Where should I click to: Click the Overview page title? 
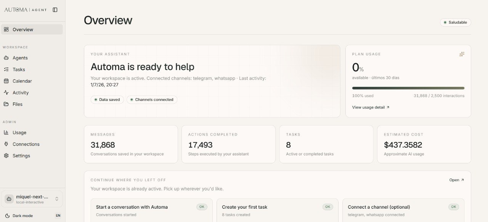(108, 20)
